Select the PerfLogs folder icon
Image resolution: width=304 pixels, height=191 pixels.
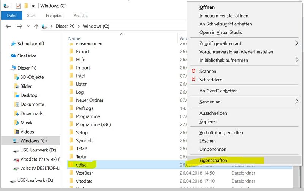71,108
